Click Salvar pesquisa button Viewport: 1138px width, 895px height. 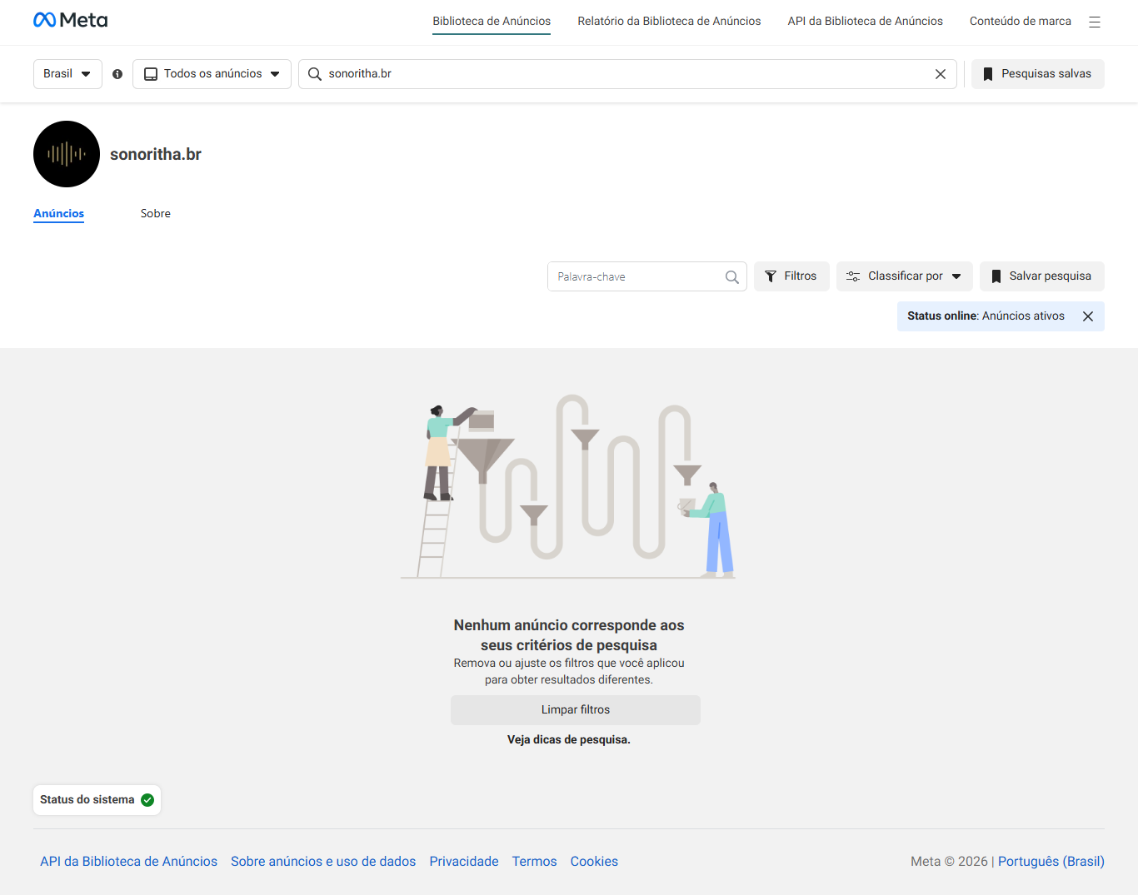click(1042, 276)
